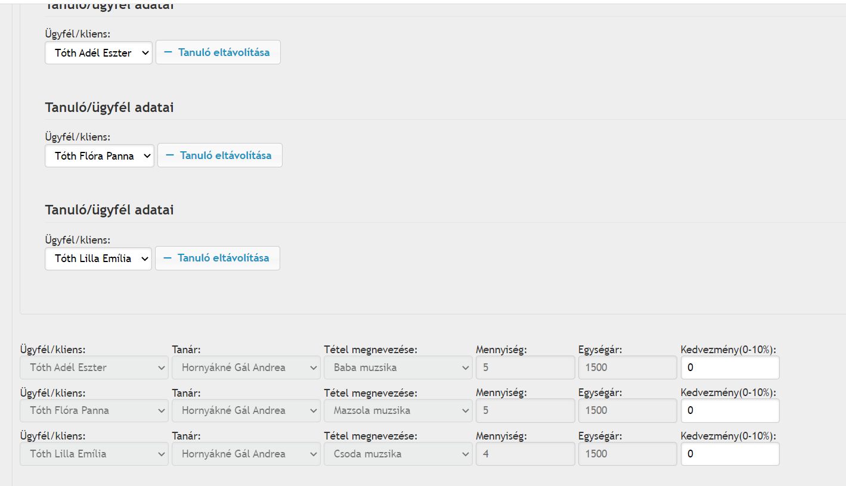The height and width of the screenshot is (486, 846).
Task: Open the Csoda muzsika item dropdown
Action: coord(398,454)
